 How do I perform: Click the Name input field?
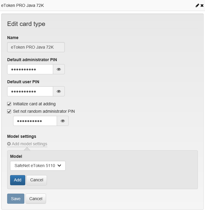coord(36,47)
